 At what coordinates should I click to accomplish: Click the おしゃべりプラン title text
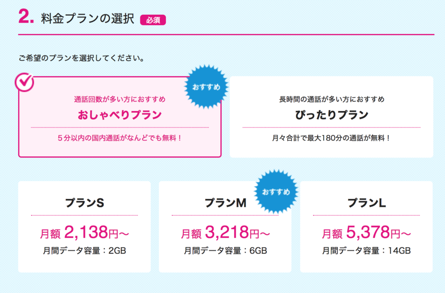coord(120,115)
